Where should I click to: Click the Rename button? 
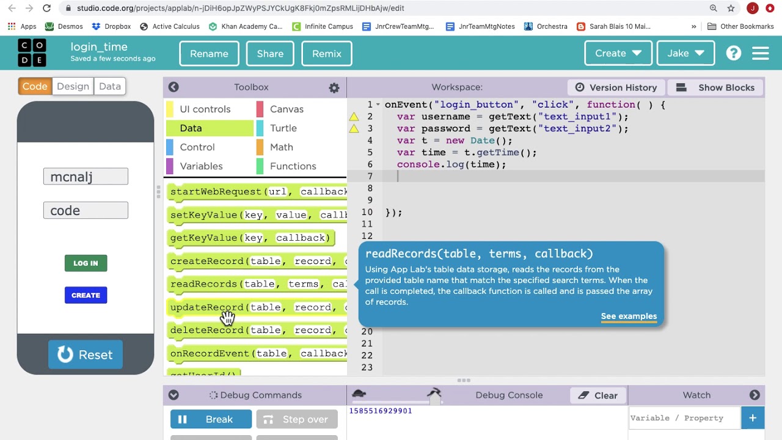pyautogui.click(x=209, y=53)
